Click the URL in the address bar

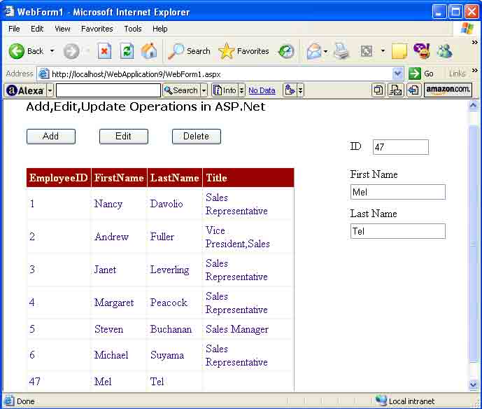(x=136, y=74)
